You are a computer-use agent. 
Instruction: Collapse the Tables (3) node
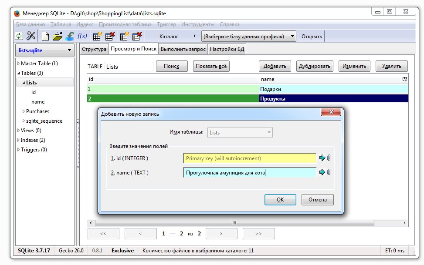(19, 73)
